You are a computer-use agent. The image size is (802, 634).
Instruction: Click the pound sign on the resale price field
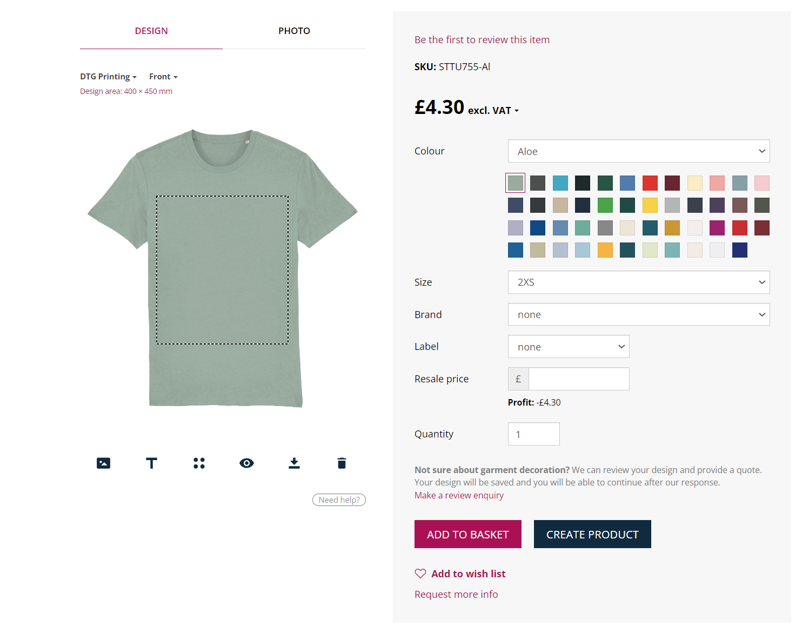(x=518, y=379)
